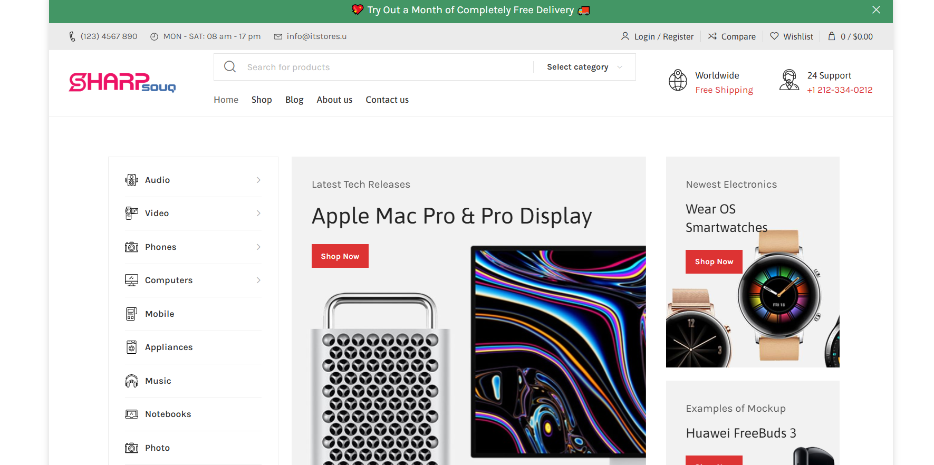The width and height of the screenshot is (934, 465).
Task: Click the Wishlist heart icon
Action: tap(774, 36)
